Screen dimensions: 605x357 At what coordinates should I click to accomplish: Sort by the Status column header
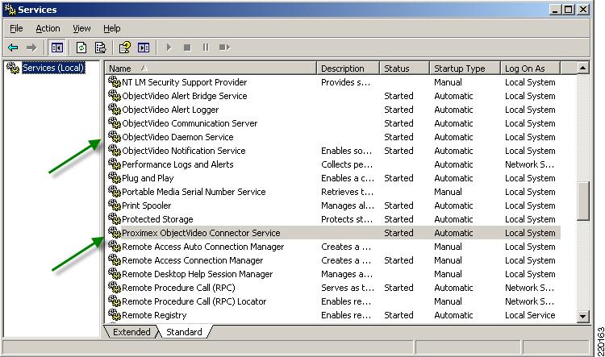point(404,68)
